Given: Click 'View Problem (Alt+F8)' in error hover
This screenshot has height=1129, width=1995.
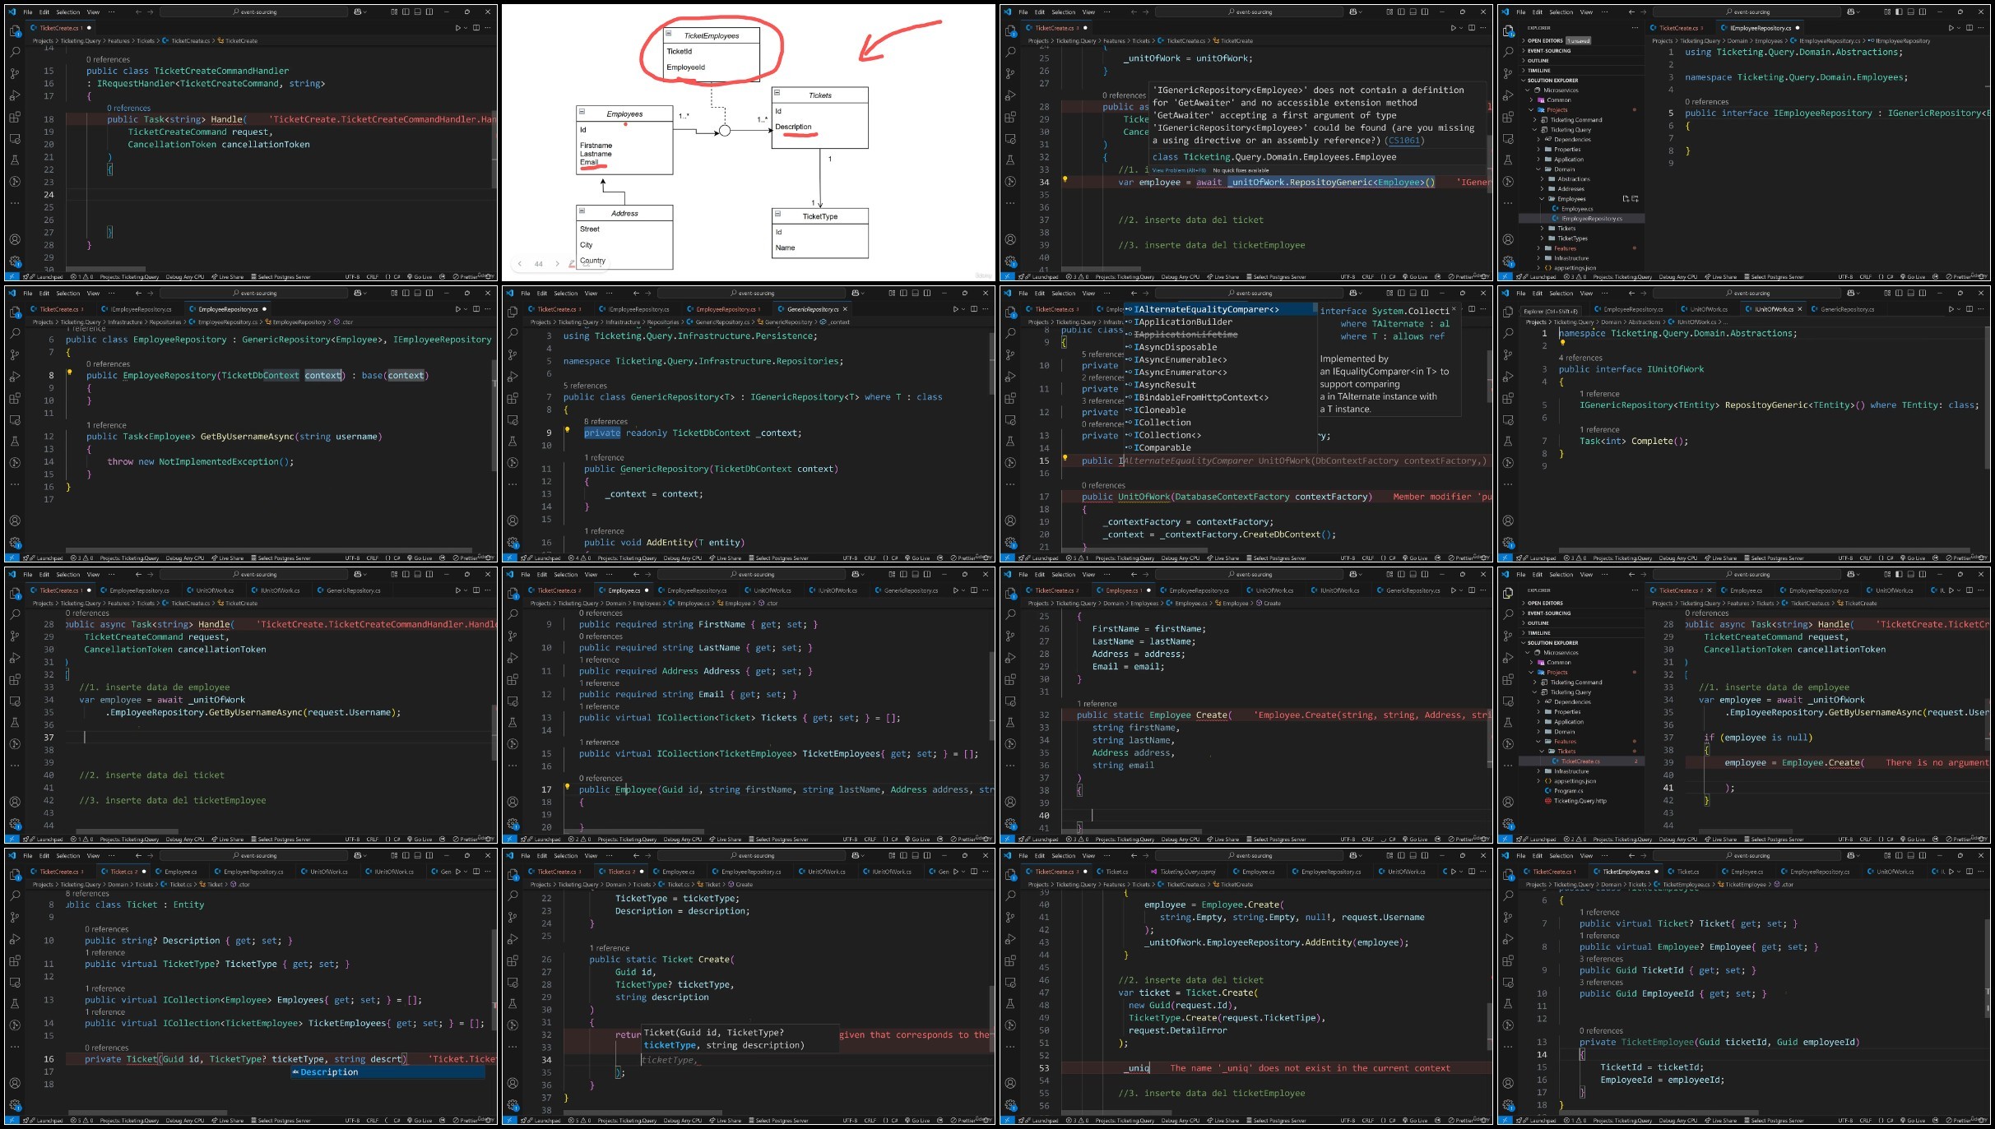Looking at the screenshot, I should [1178, 170].
